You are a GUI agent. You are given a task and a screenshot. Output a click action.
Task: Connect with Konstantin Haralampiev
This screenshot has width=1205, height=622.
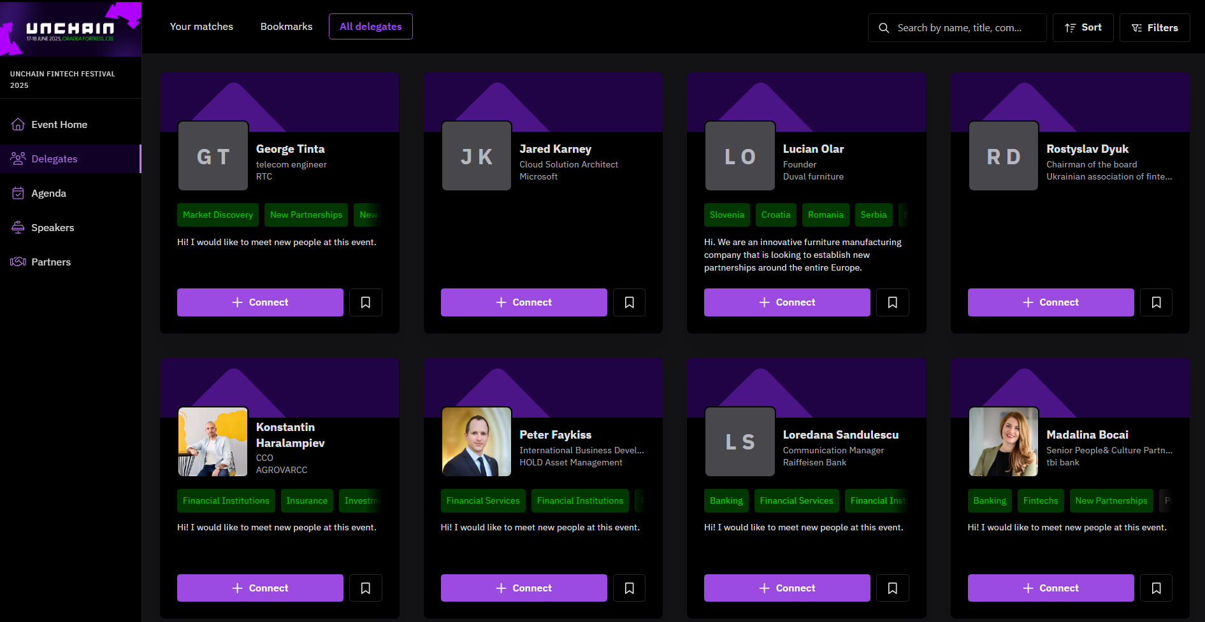coord(260,588)
